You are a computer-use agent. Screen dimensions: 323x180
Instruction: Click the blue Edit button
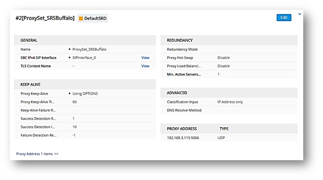pos(284,17)
